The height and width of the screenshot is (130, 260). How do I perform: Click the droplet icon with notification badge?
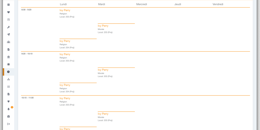tap(9, 109)
